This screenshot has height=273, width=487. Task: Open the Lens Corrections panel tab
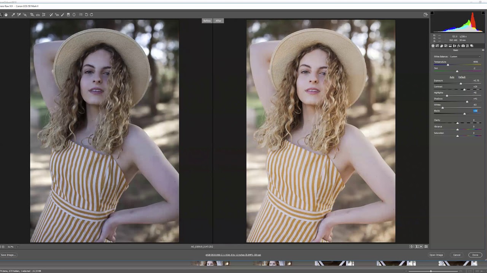[454, 46]
